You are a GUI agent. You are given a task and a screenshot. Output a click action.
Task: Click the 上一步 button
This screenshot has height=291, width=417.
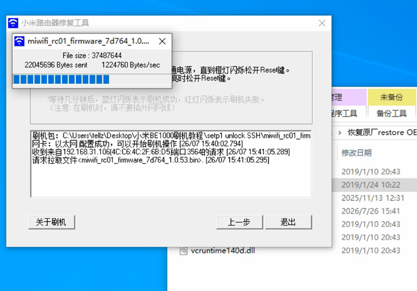[x=239, y=222]
